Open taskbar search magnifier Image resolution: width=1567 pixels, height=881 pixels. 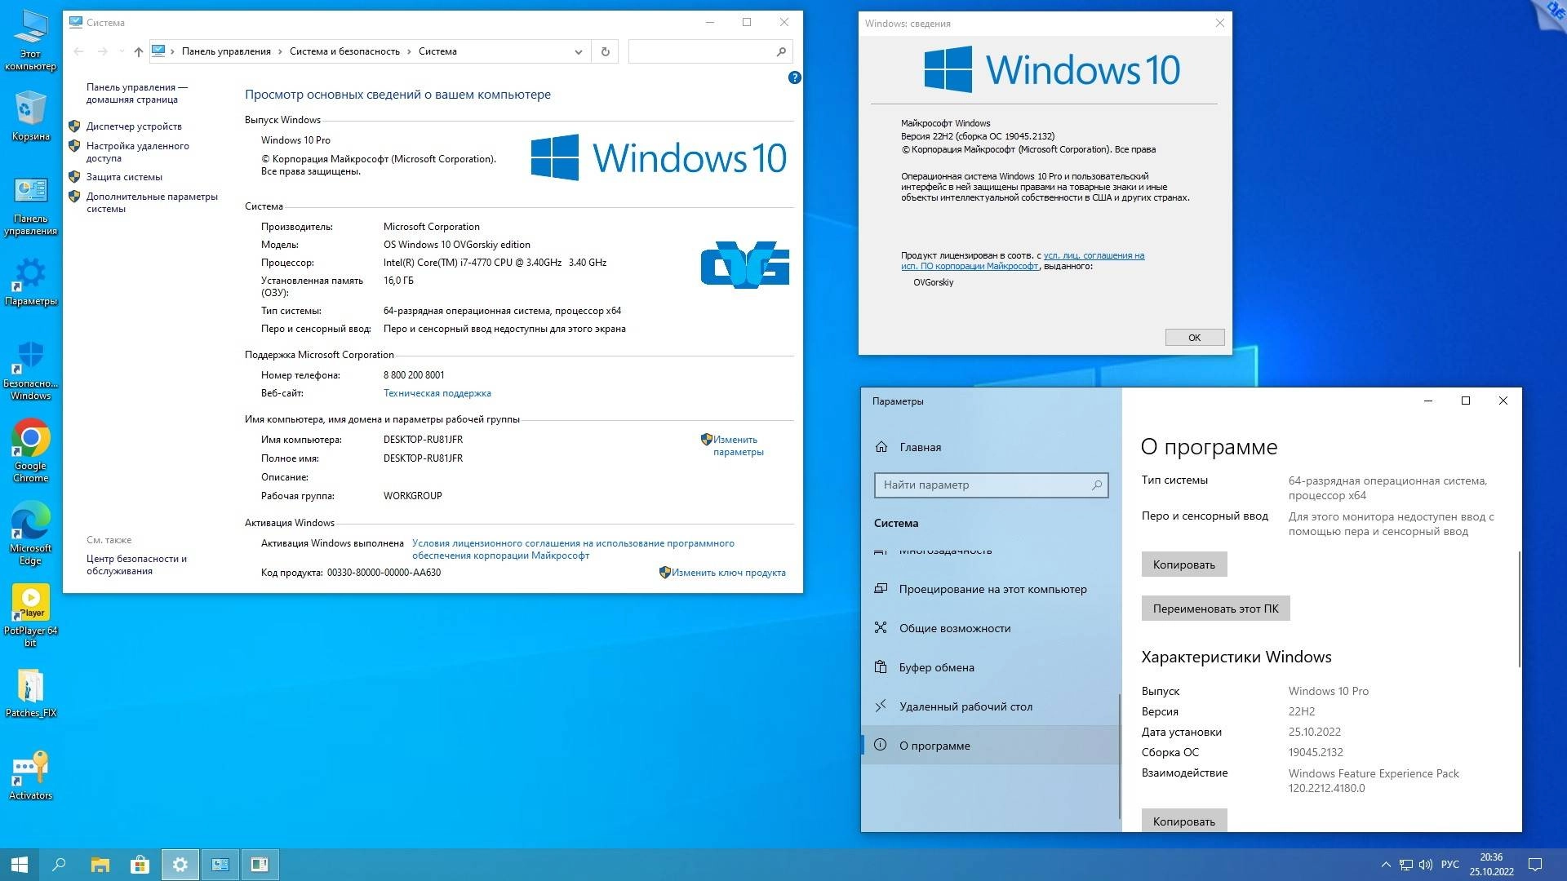(59, 865)
